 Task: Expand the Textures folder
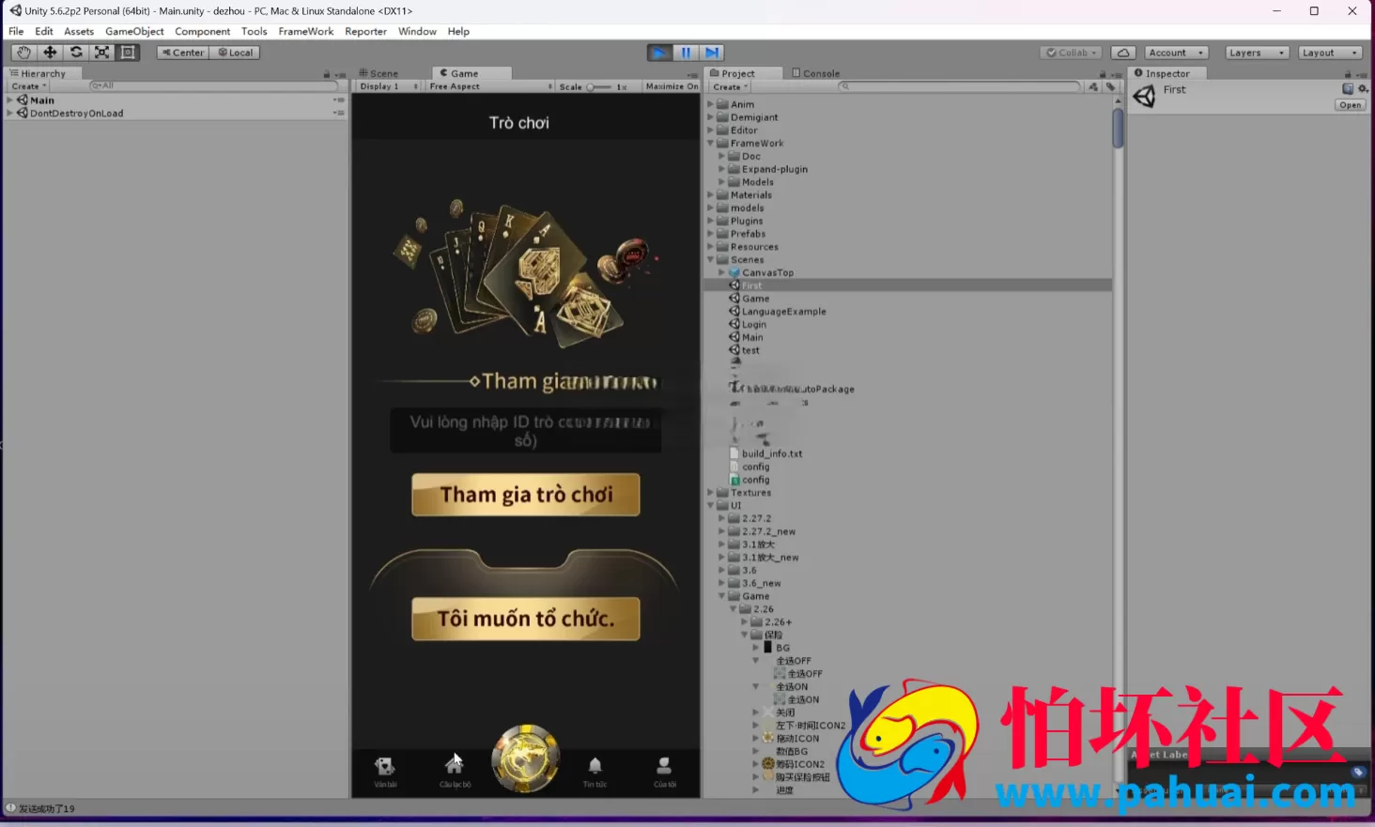click(710, 492)
